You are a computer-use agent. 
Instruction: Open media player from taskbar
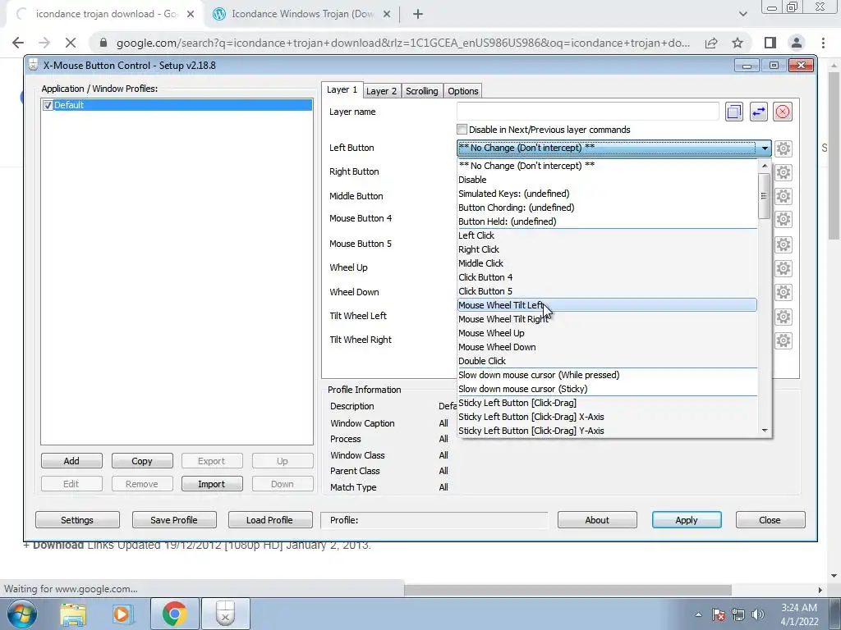[122, 614]
